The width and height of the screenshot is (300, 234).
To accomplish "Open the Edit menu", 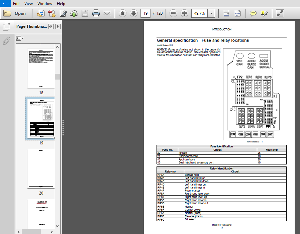I will [16, 4].
